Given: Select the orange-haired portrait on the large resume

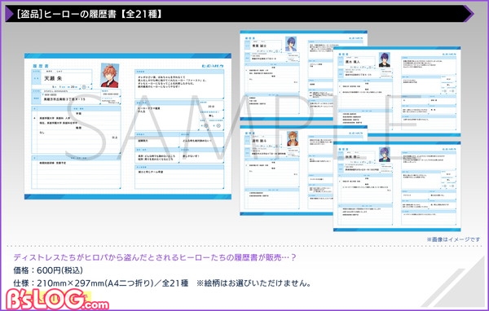Looking at the screenshot, I should click(x=109, y=75).
